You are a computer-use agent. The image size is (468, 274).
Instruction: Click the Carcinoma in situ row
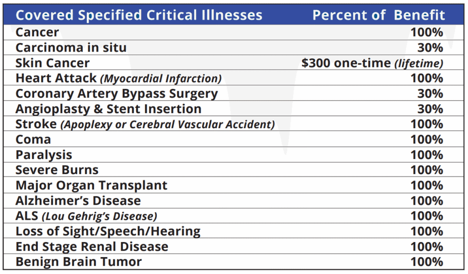tap(71, 47)
